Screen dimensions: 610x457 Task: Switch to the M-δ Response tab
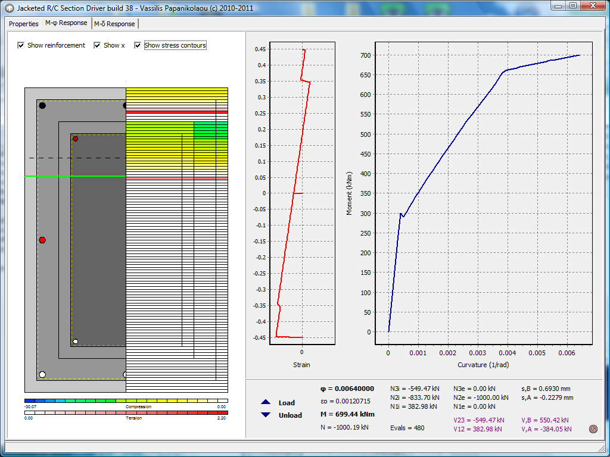click(115, 24)
